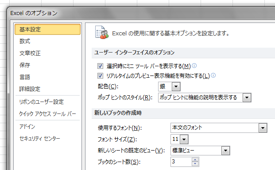This screenshot has width=275, height=170.
Task: Click the 銀 color scheme value
Action: click(x=163, y=87)
